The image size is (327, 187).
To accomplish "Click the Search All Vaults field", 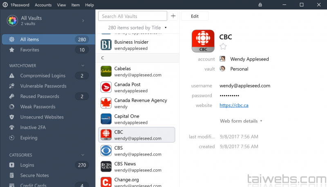I will pyautogui.click(x=132, y=16).
